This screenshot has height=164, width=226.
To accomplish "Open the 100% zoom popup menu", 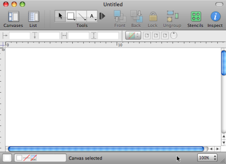I will click(207, 158).
